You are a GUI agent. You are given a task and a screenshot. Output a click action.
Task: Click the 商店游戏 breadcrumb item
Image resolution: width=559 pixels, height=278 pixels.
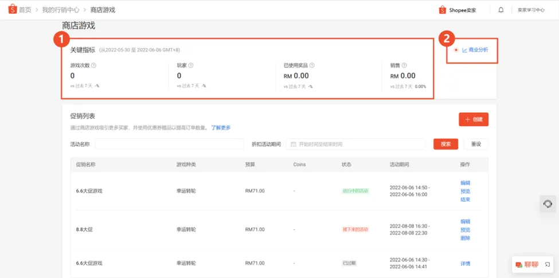pyautogui.click(x=103, y=10)
